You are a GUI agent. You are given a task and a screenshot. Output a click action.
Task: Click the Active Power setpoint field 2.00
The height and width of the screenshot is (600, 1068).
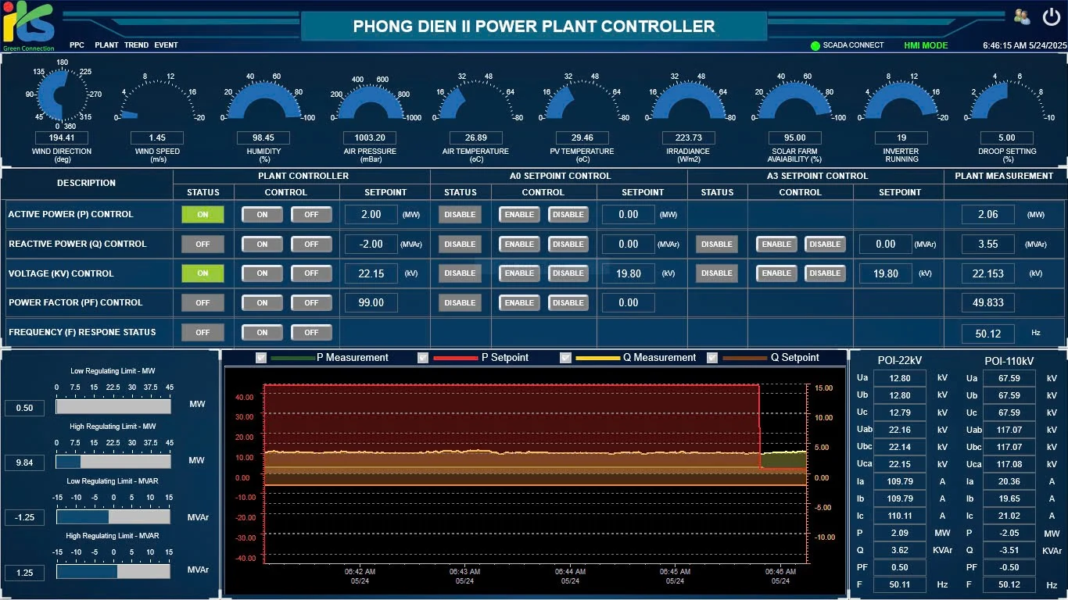371,215
